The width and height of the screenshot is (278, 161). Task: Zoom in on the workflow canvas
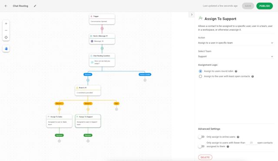[6, 23]
